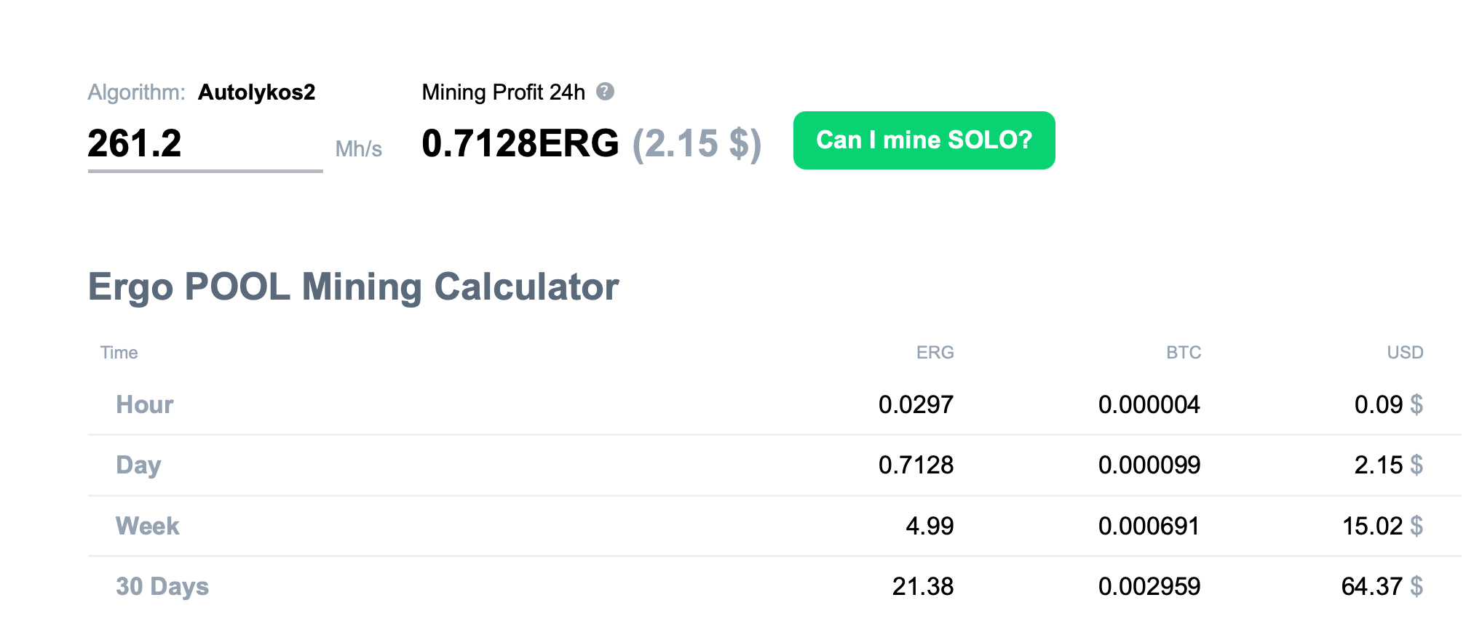Viewport: 1482px width, 640px height.
Task: Select the 30 Days row label
Action: [162, 586]
